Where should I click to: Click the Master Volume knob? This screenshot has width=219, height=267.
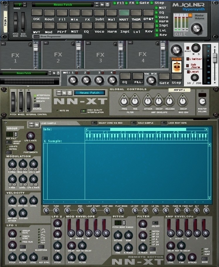click(197, 28)
